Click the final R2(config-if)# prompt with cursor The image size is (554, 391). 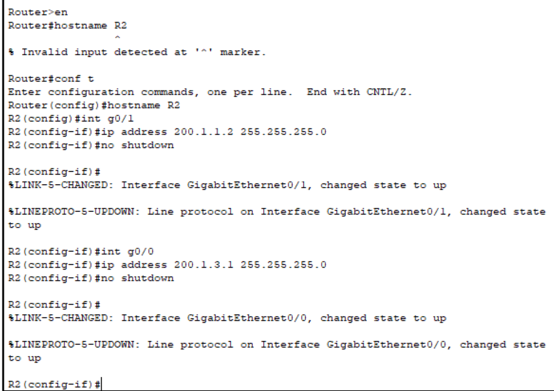pos(54,385)
